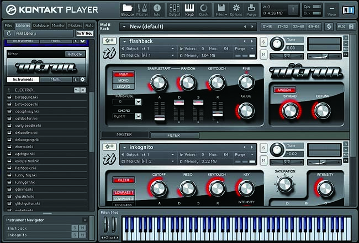359x243 pixels.
Task: Toggle AUX sends display
Action: tap(341, 26)
